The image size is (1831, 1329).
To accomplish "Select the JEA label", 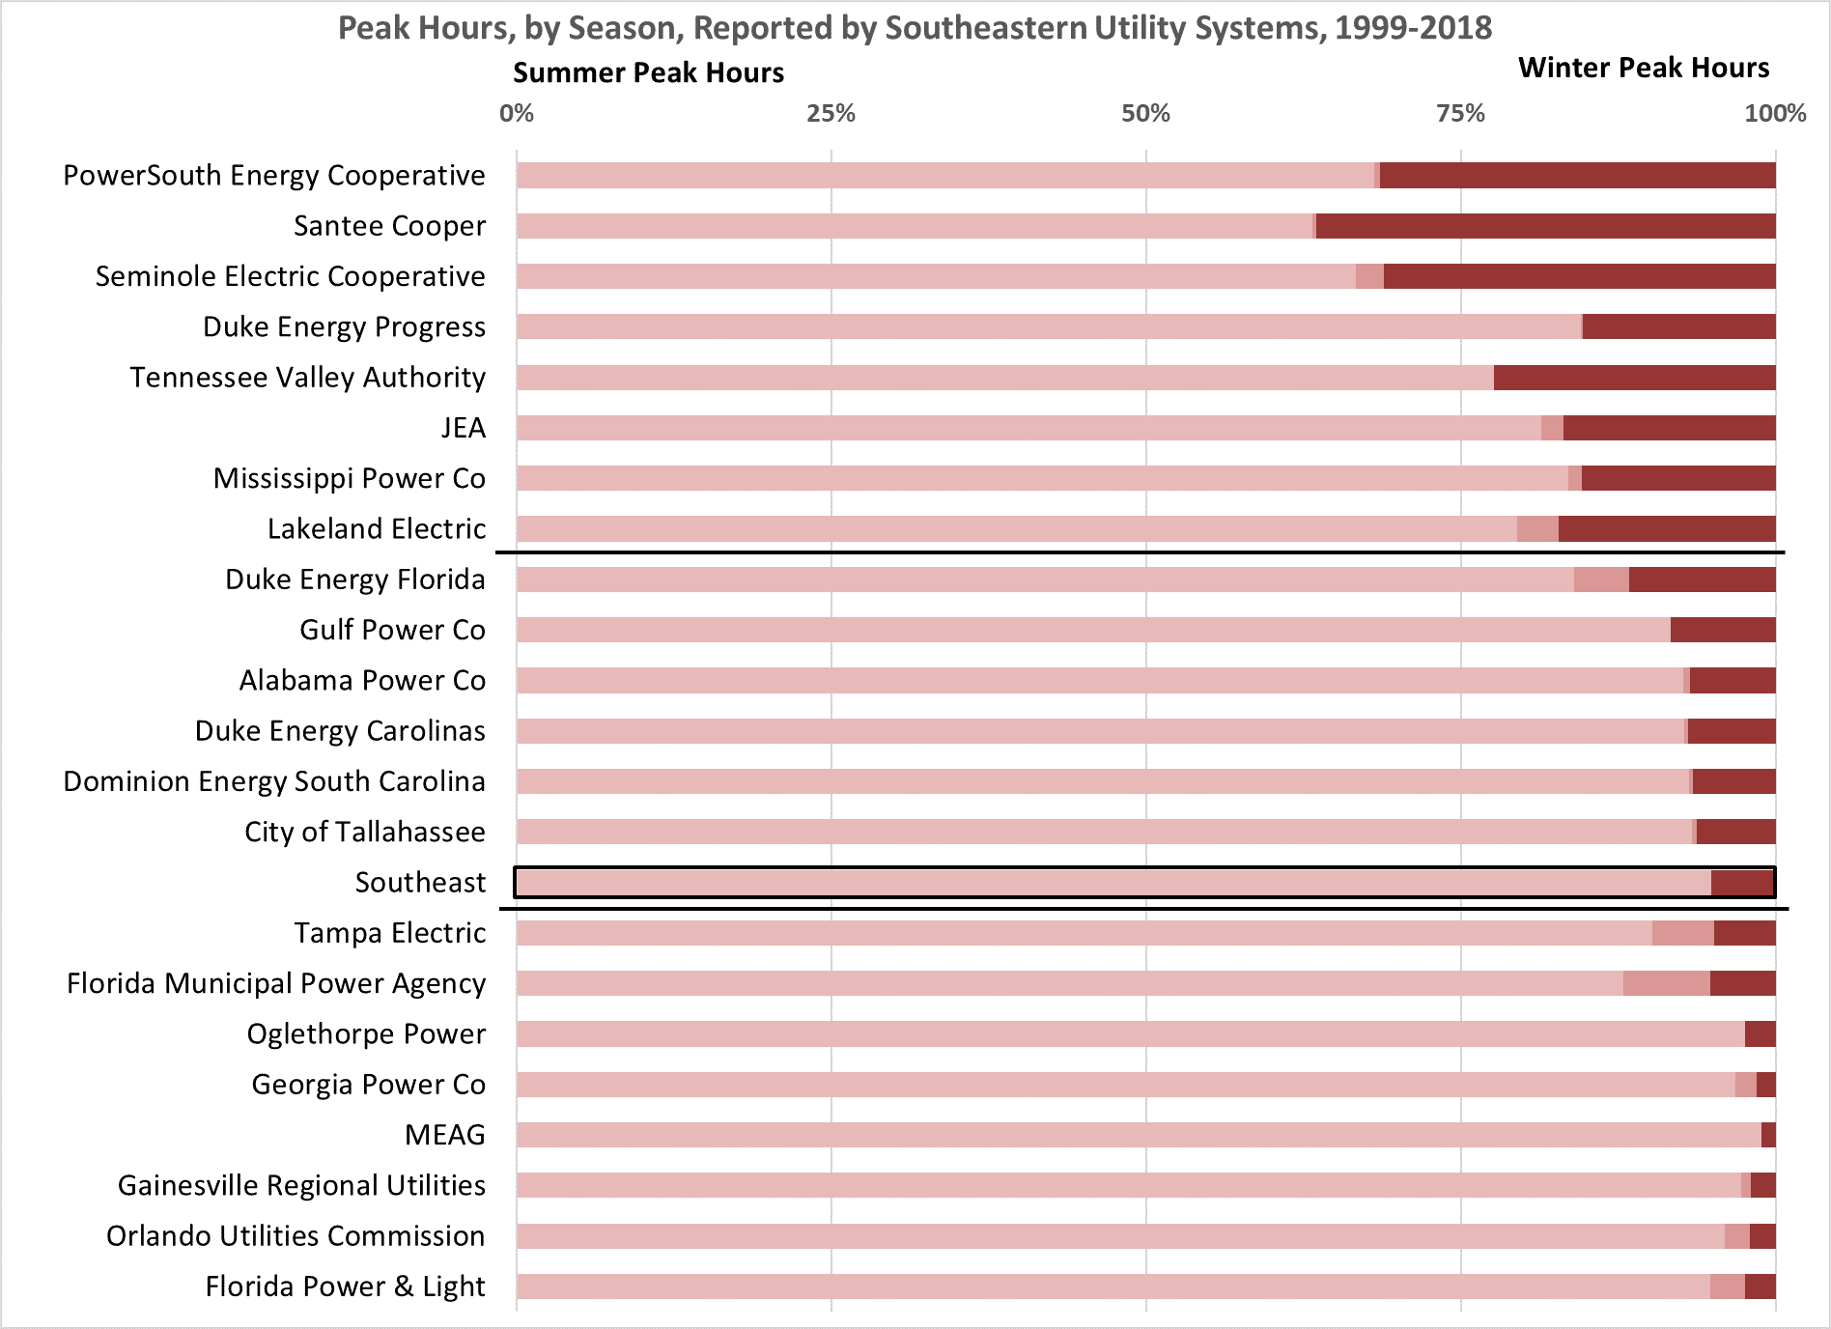I will (x=464, y=428).
